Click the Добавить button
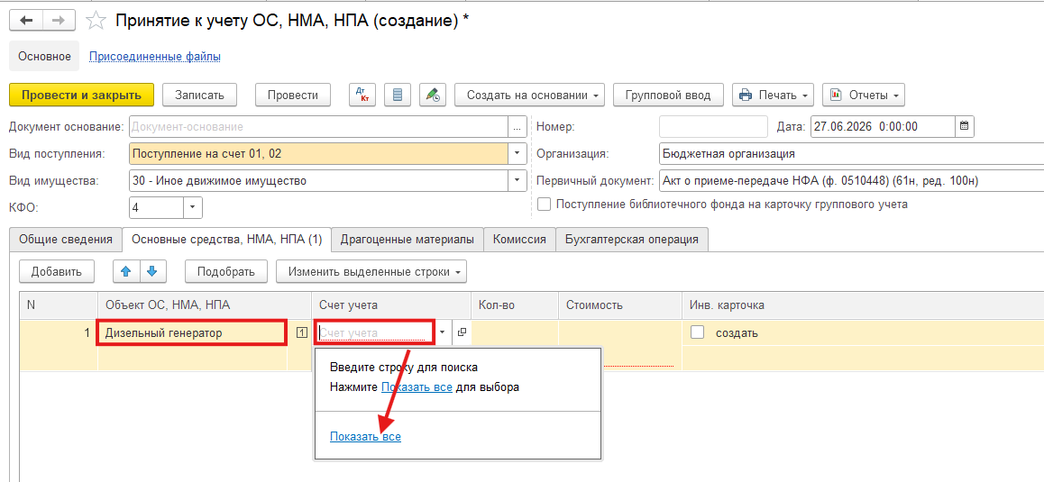 point(57,271)
